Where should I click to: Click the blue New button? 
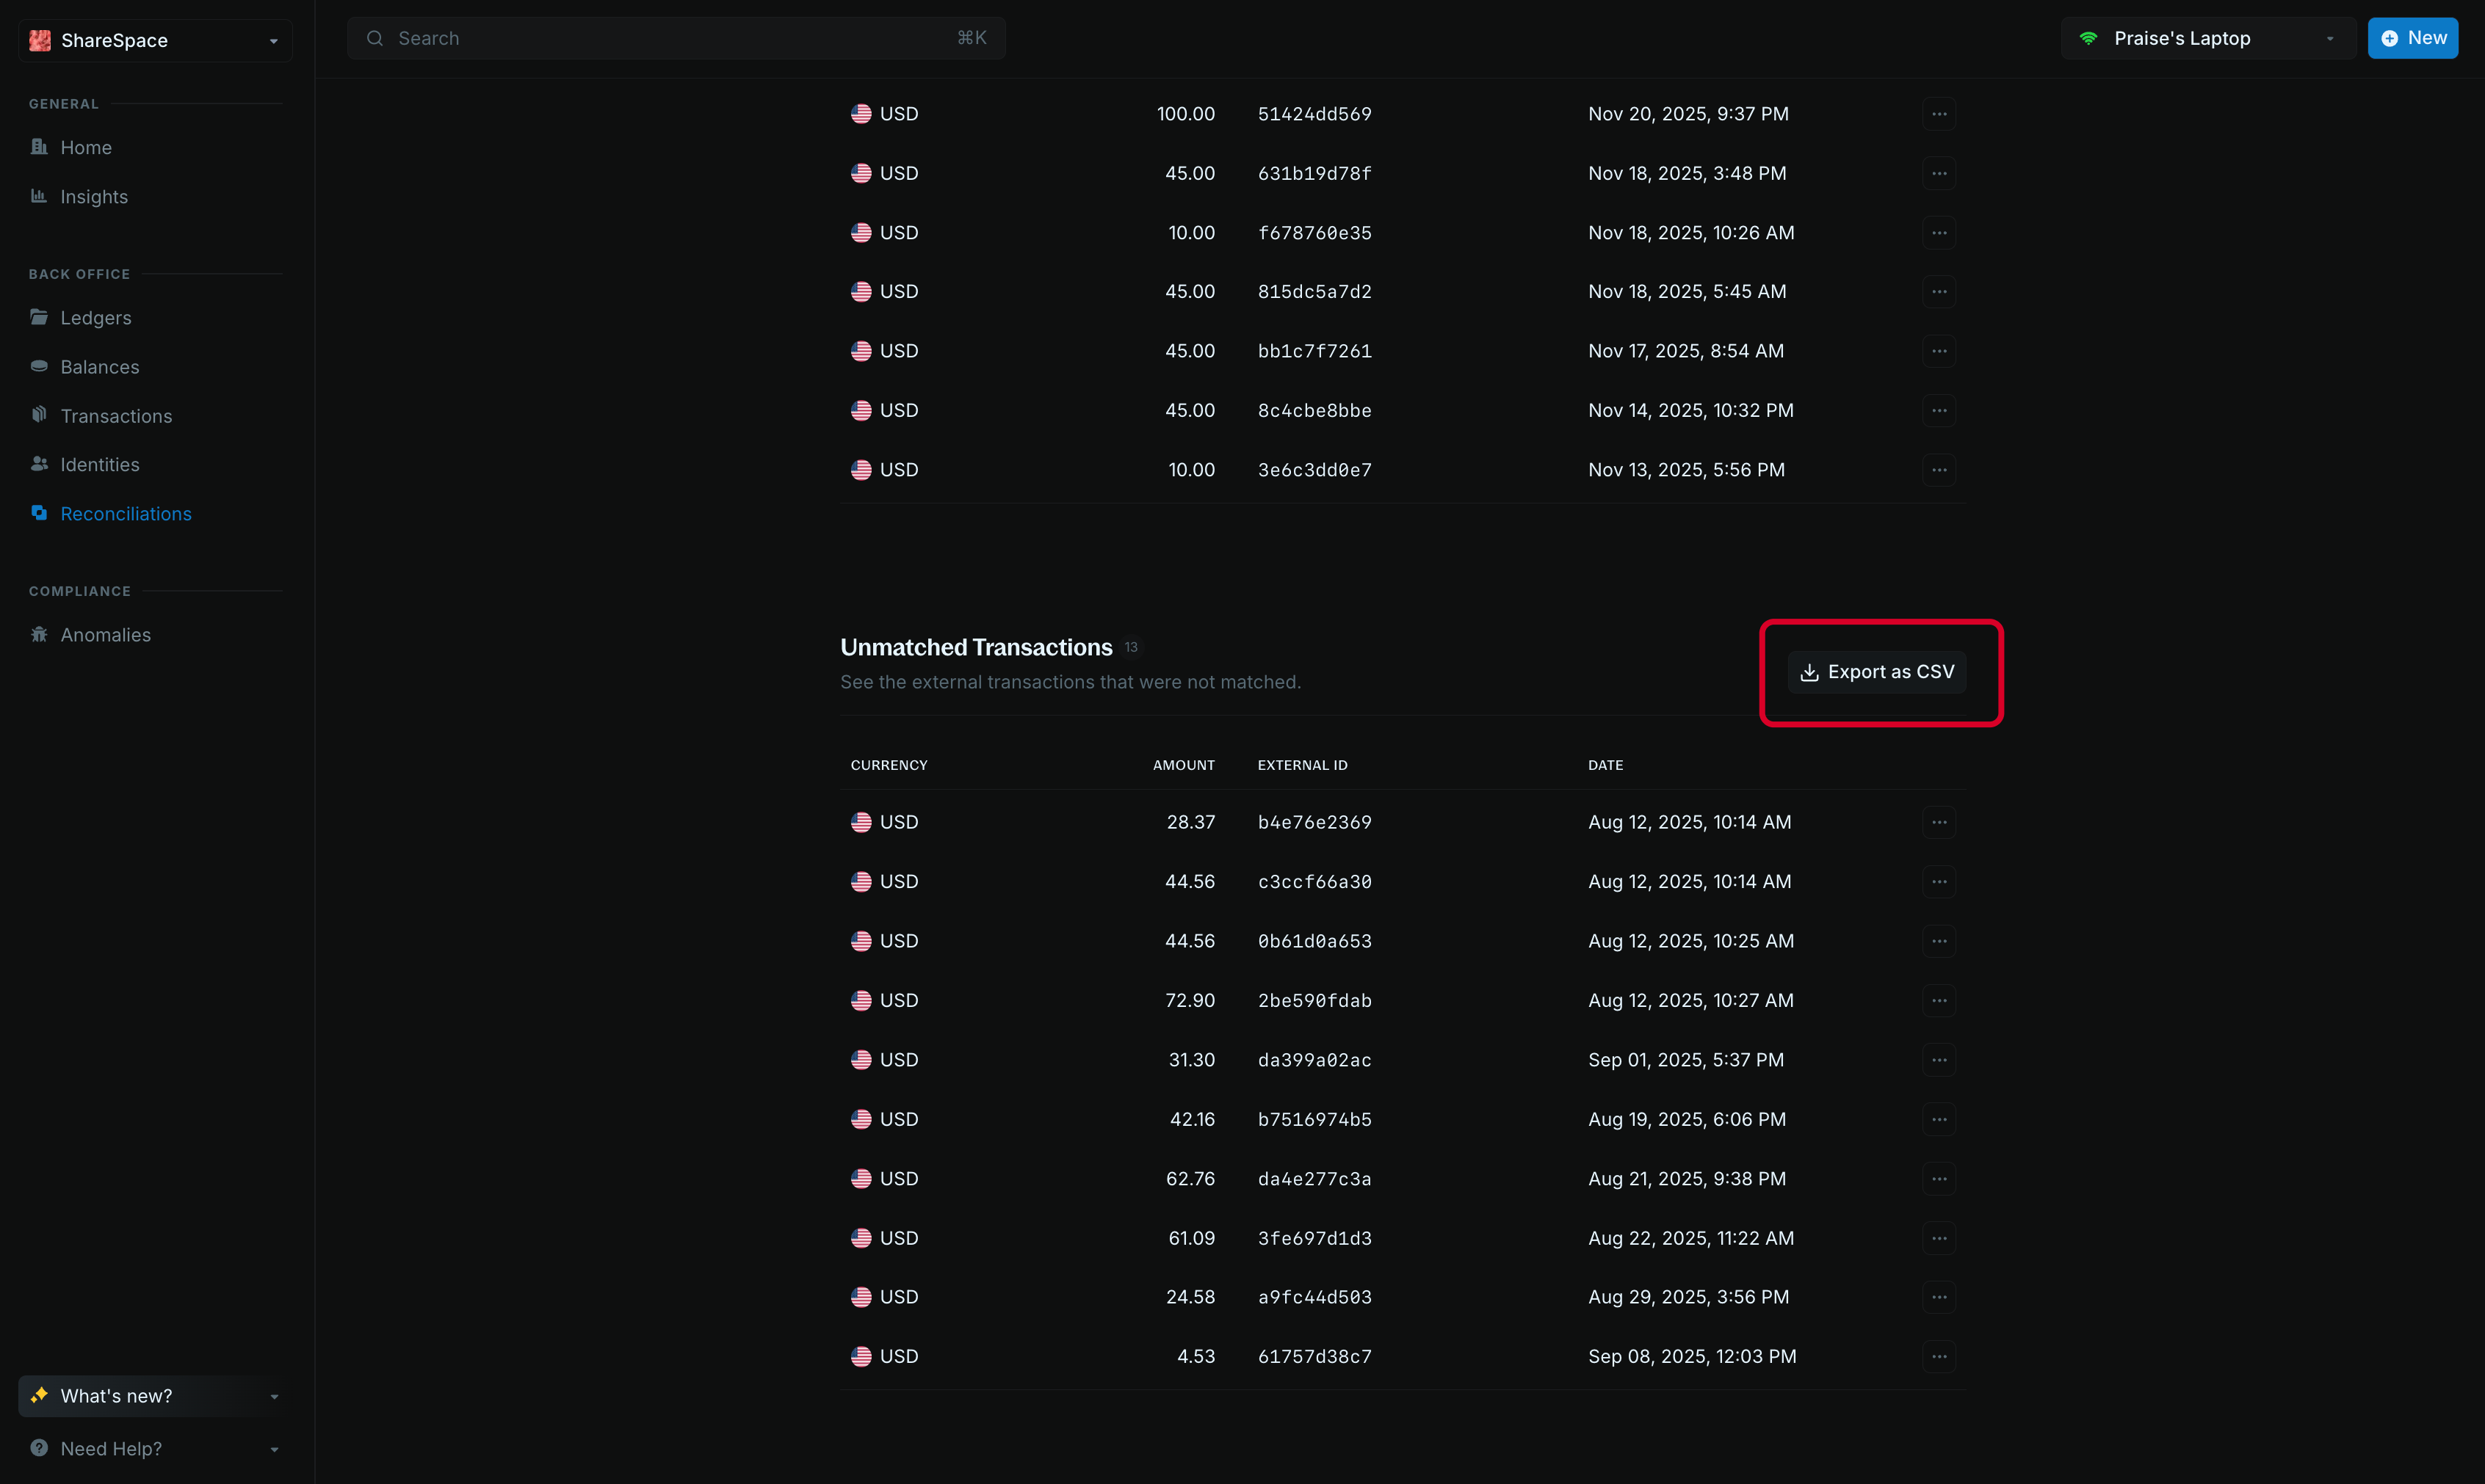[2412, 38]
